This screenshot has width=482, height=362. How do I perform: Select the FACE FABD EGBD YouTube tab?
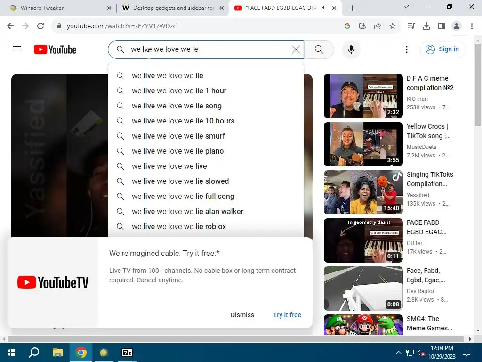pyautogui.click(x=281, y=8)
